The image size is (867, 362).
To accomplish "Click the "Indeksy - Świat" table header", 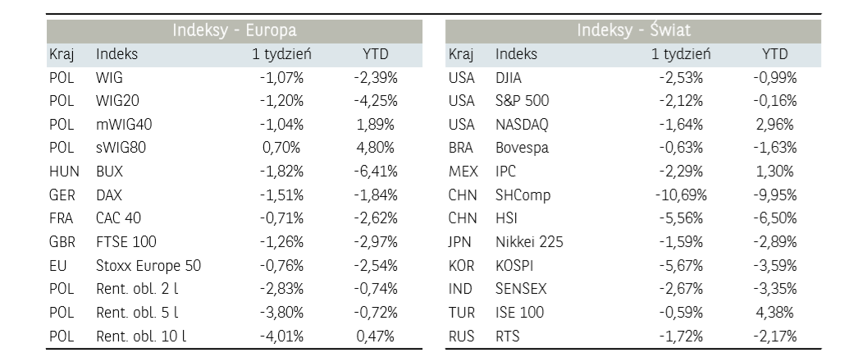I will tap(633, 31).
